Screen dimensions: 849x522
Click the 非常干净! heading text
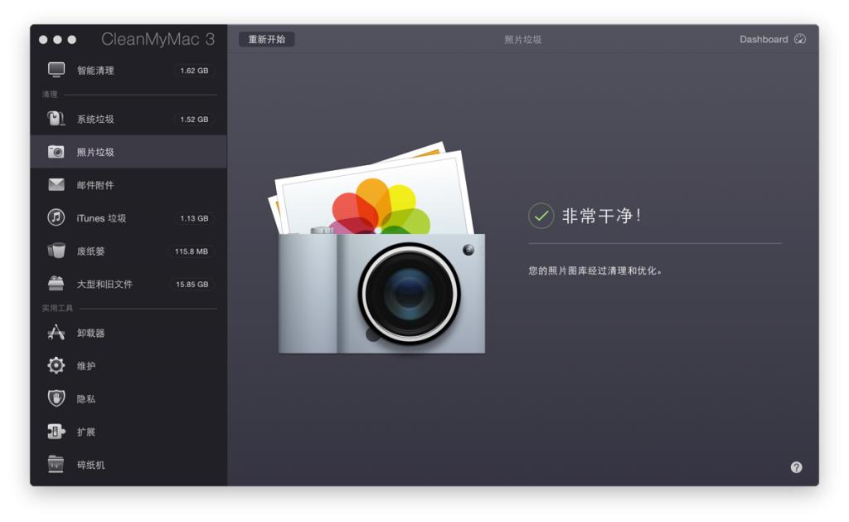[601, 216]
